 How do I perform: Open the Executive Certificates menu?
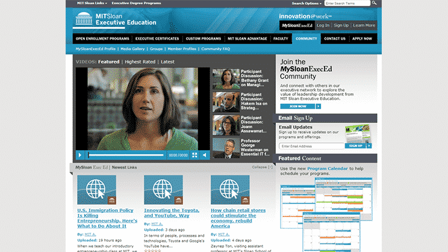pos(157,39)
